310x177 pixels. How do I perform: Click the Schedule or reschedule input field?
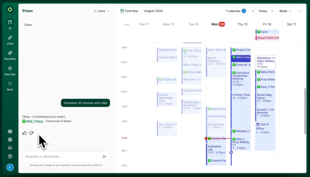62,156
